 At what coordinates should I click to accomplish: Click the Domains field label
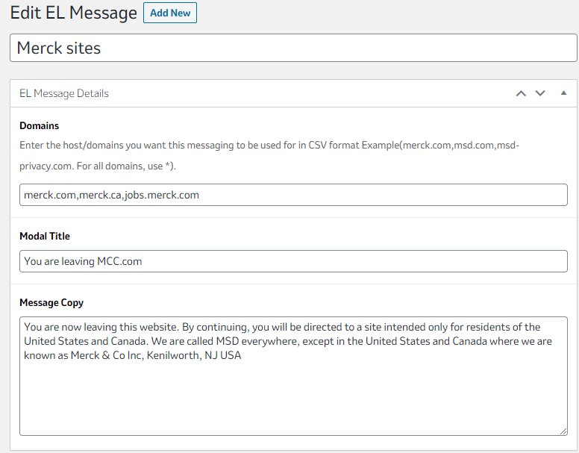pyautogui.click(x=39, y=126)
